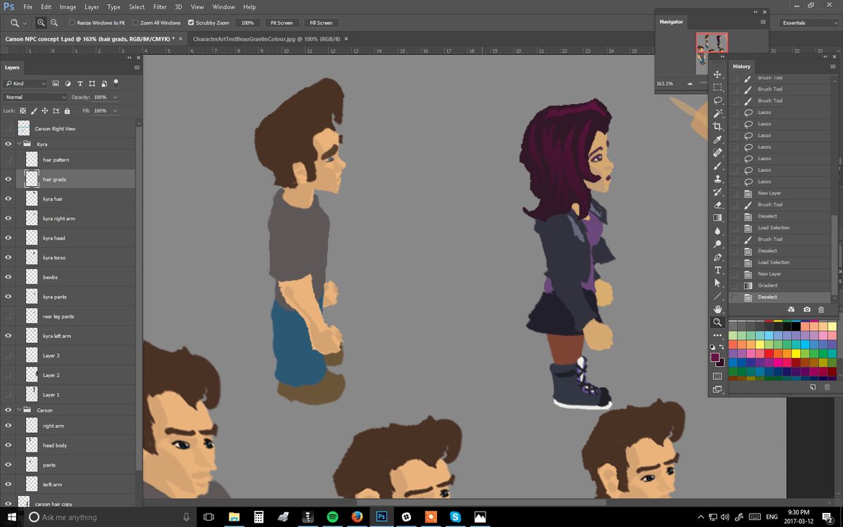Select the Clone Stamp tool
The image size is (843, 527).
(x=717, y=178)
